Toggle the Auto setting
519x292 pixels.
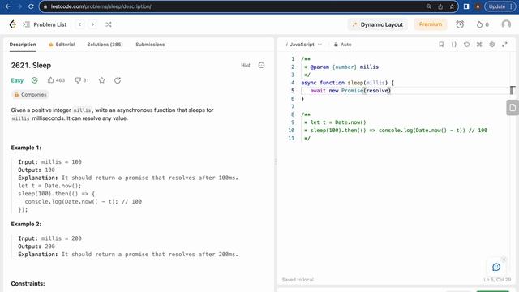(342, 45)
